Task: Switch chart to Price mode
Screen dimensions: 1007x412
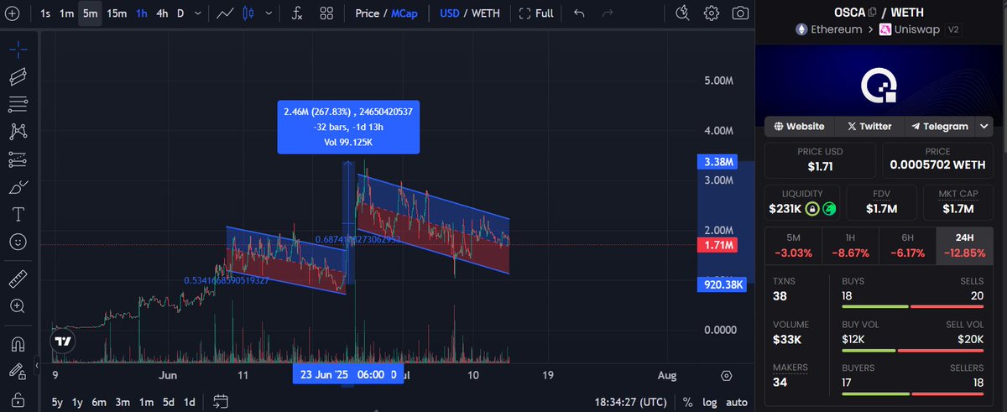Action: (367, 13)
